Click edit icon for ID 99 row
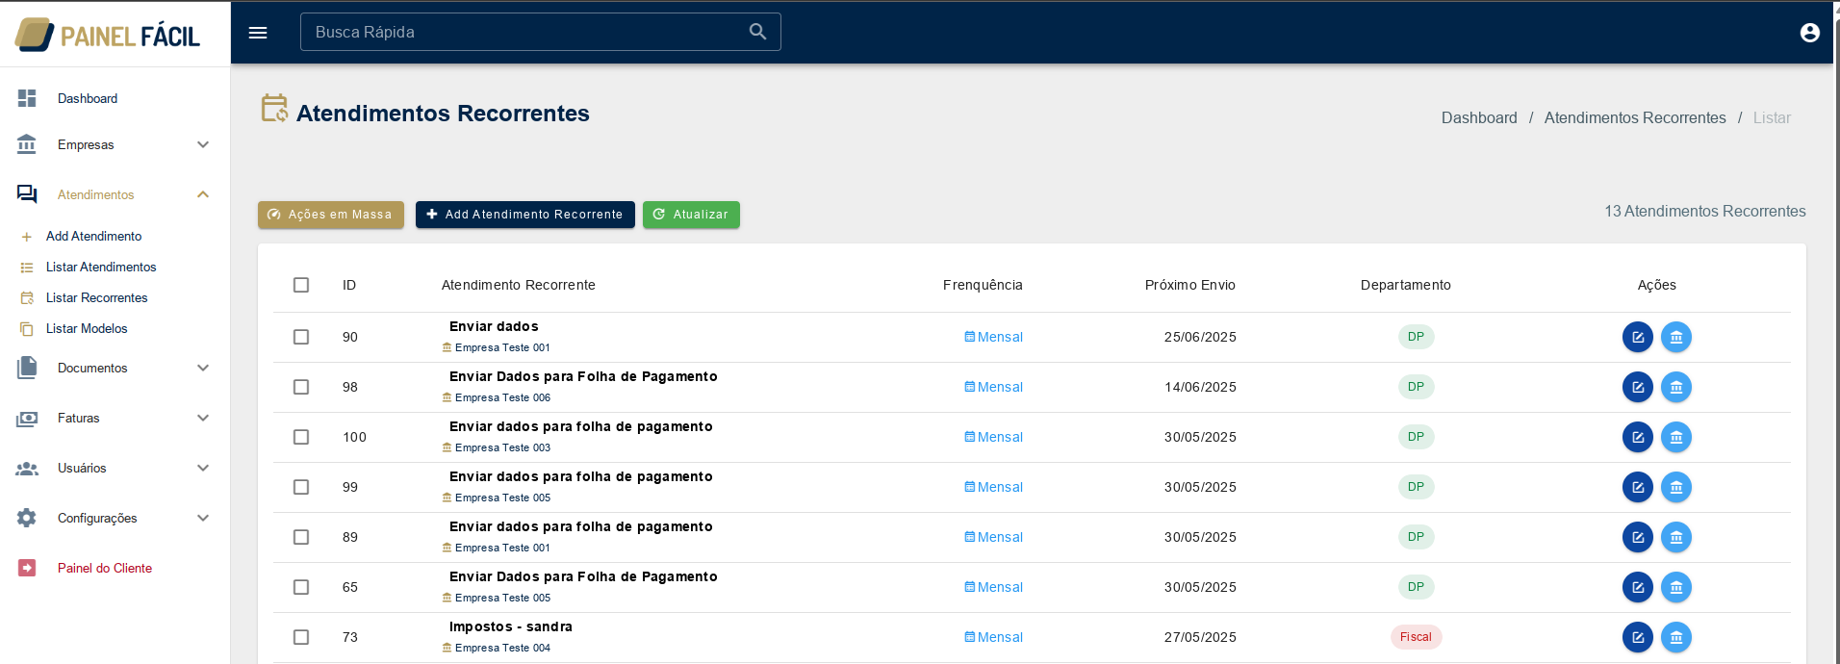Screen dimensions: 1840x664 1638,487
